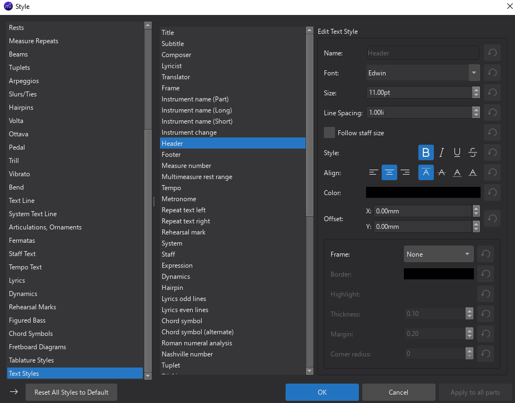Image resolution: width=515 pixels, height=403 pixels.
Task: Apply strikethrough text style
Action: point(472,152)
